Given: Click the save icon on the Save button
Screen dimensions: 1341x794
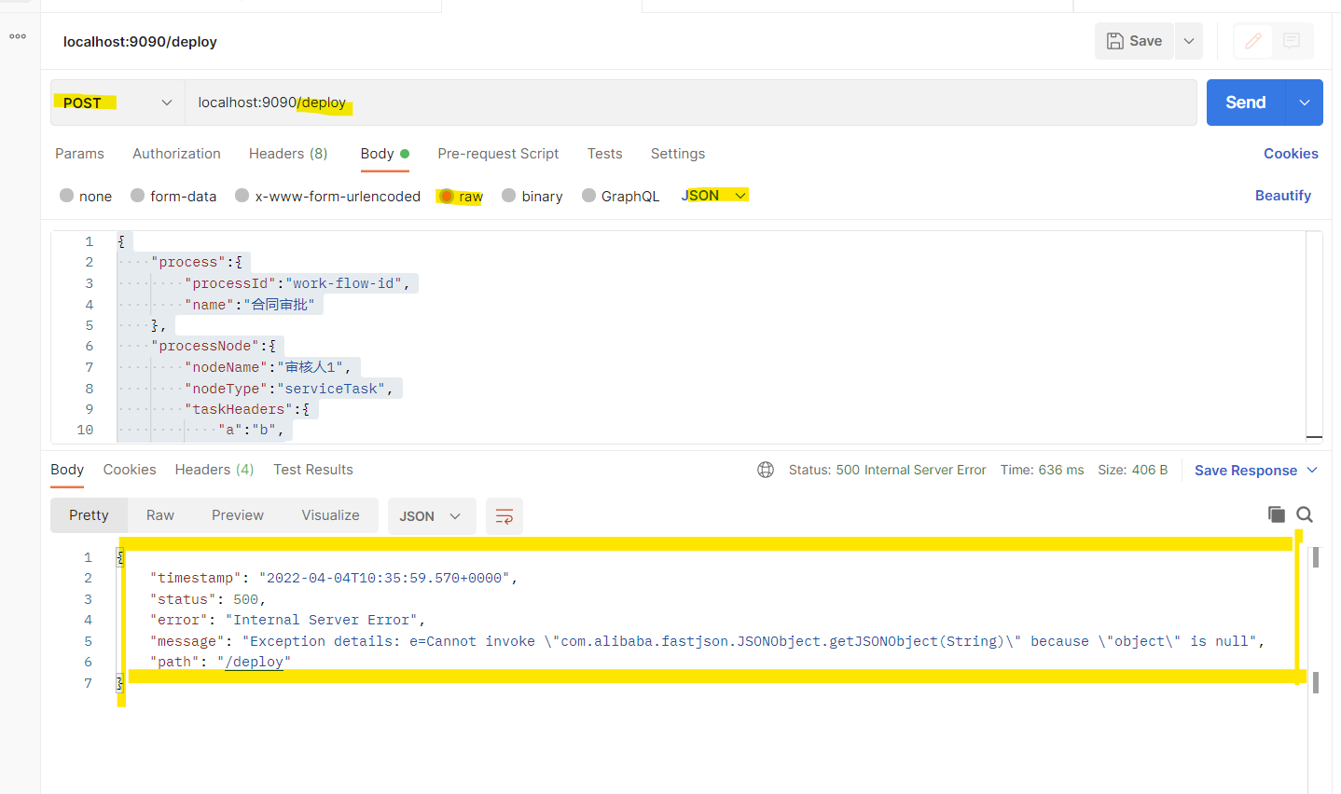Looking at the screenshot, I should (1117, 40).
